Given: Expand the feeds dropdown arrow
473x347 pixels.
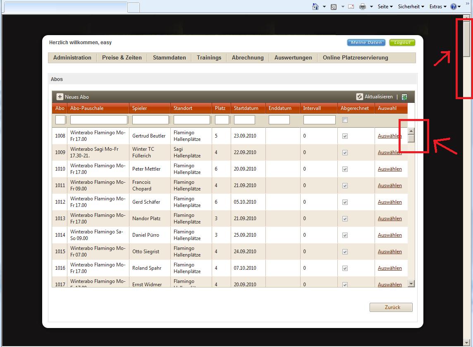Looking at the screenshot, I should [x=343, y=7].
